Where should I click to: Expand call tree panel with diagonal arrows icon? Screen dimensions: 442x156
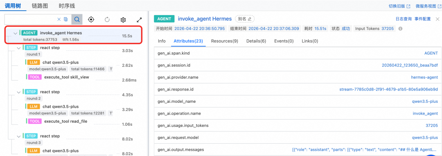(139, 20)
